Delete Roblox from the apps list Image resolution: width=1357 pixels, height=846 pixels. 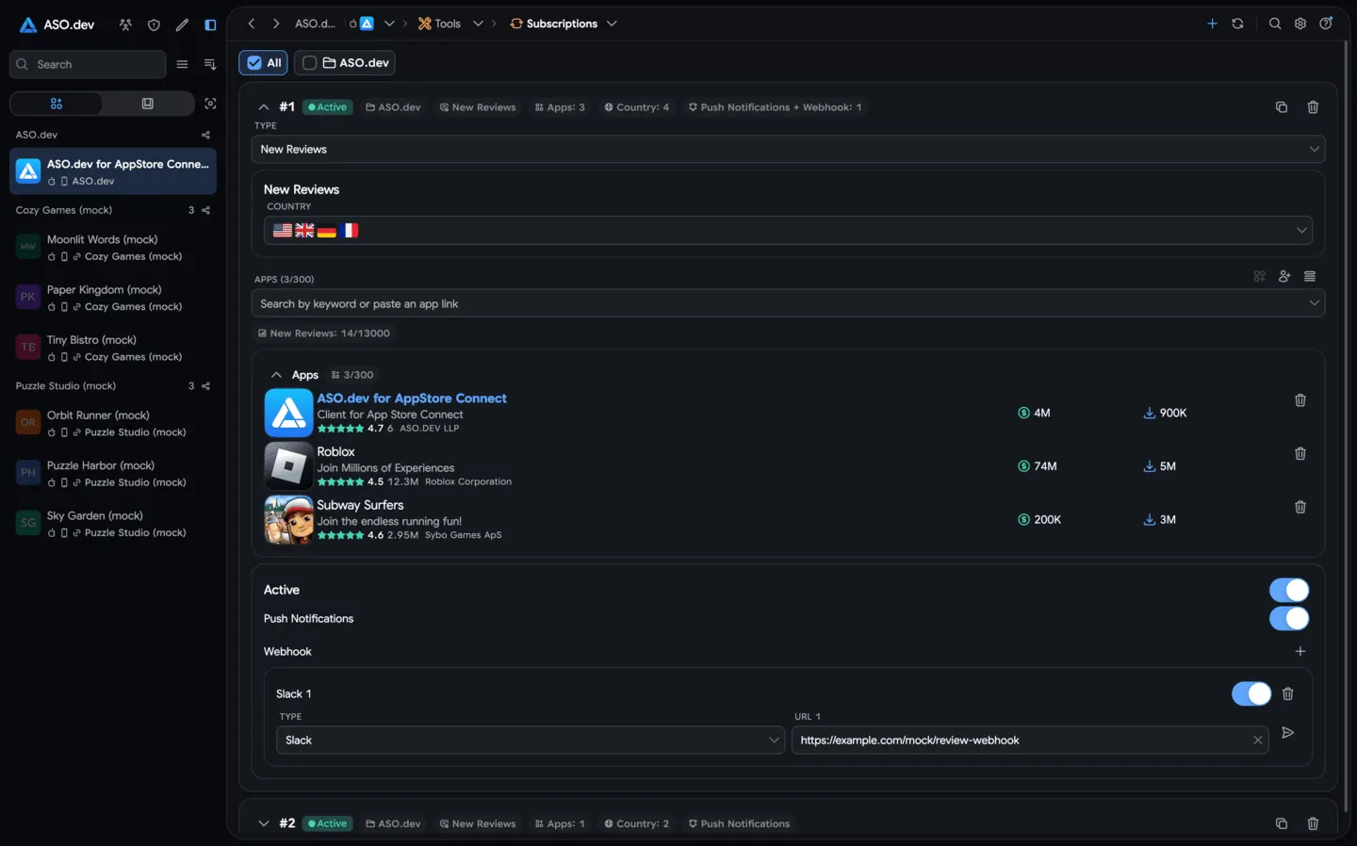click(x=1300, y=454)
